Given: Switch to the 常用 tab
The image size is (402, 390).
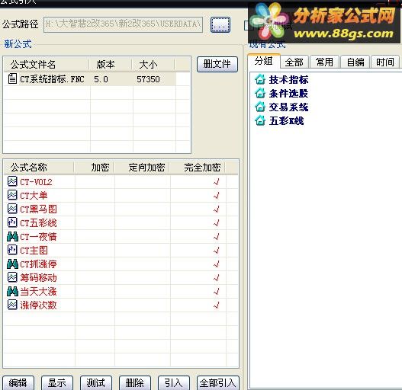Looking at the screenshot, I should click(x=324, y=62).
